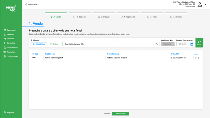Delete client row with trash icon
Screen dimensions: 210x118
coord(198,58)
